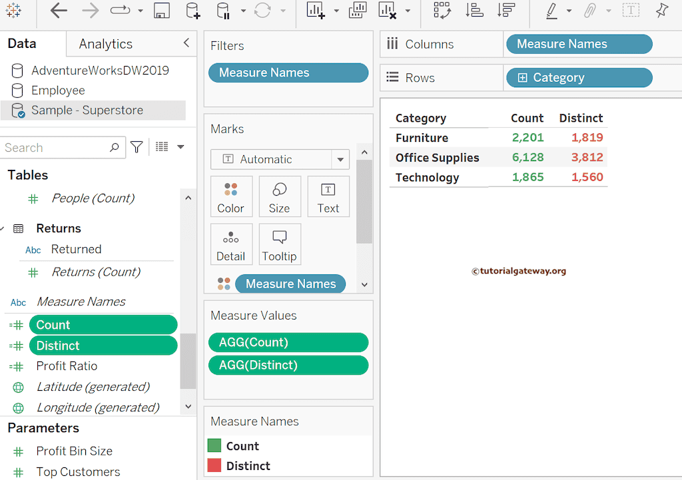The height and width of the screenshot is (480, 682).
Task: Select the Returns (Count) field
Action: point(96,272)
